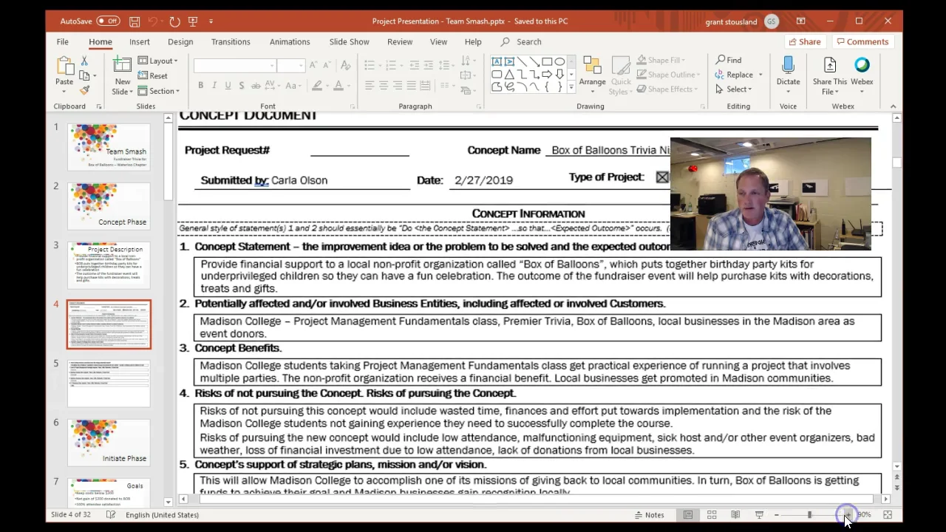
Task: Click the spell check icon in status bar
Action: coord(111,515)
